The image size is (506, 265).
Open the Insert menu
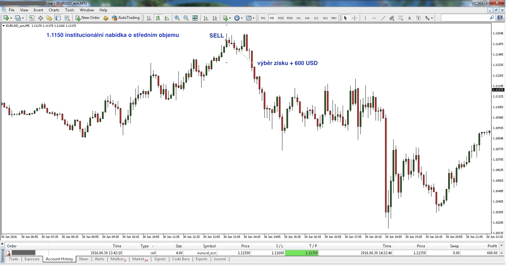pos(38,10)
